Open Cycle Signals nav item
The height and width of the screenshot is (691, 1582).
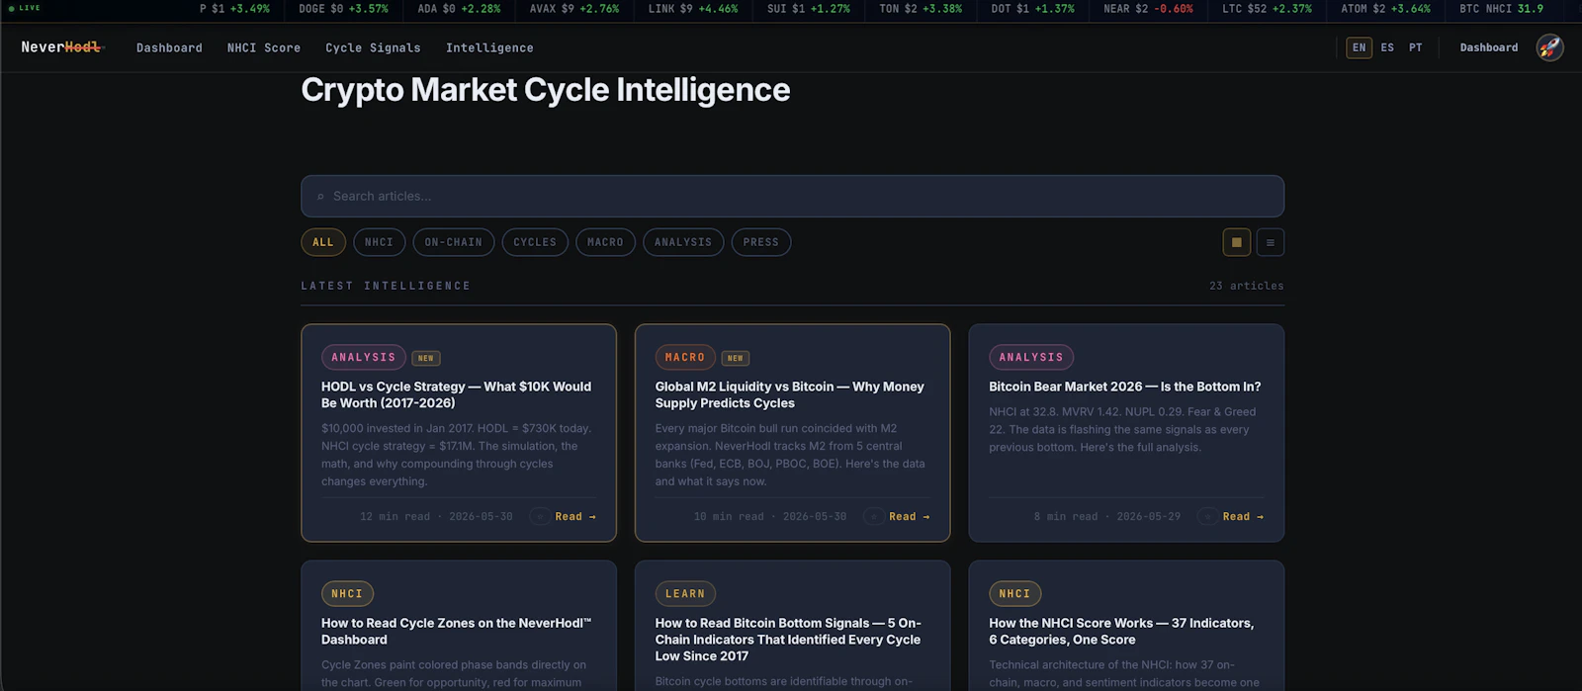(x=373, y=47)
